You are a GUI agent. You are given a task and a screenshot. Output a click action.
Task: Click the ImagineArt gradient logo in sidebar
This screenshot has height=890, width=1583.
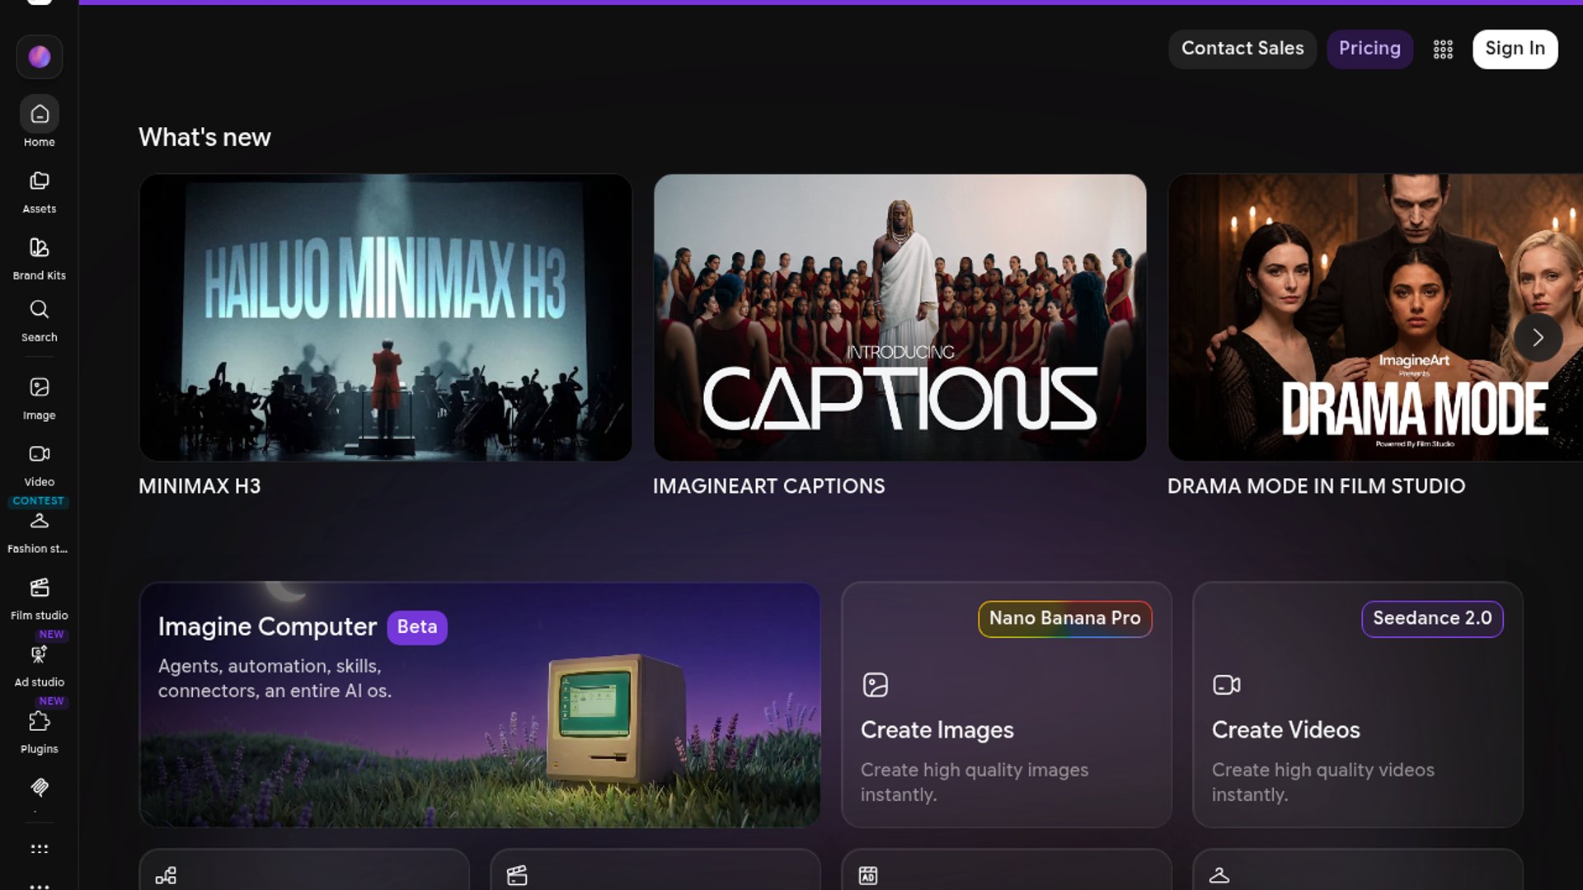(x=40, y=57)
